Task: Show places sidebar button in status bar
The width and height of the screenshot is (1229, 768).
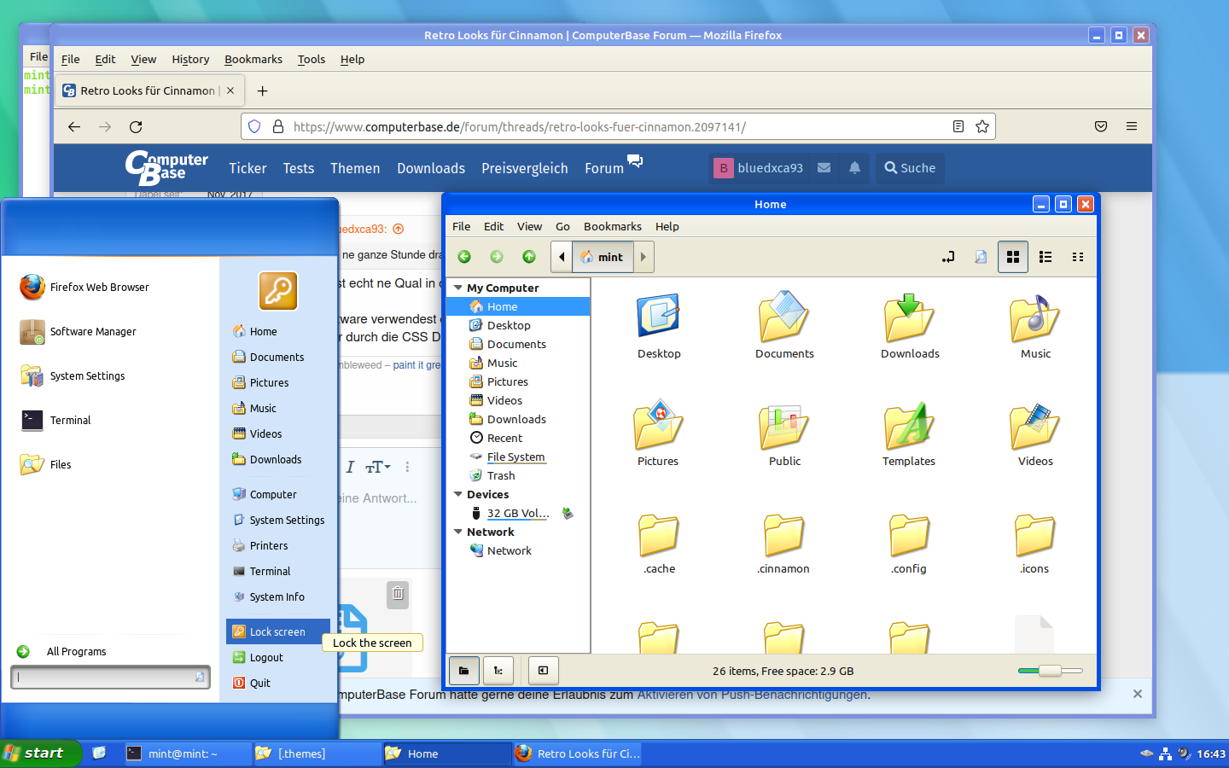Action: tap(463, 671)
